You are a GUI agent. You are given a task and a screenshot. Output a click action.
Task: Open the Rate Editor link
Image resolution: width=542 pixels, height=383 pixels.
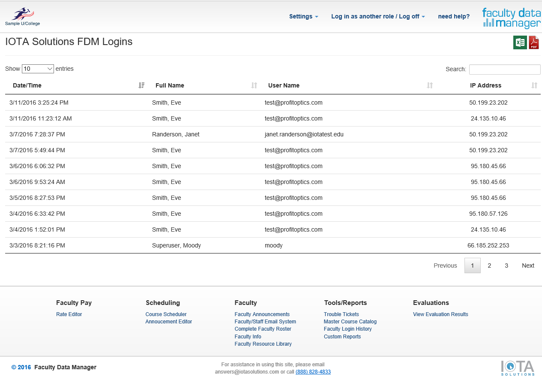(x=69, y=314)
